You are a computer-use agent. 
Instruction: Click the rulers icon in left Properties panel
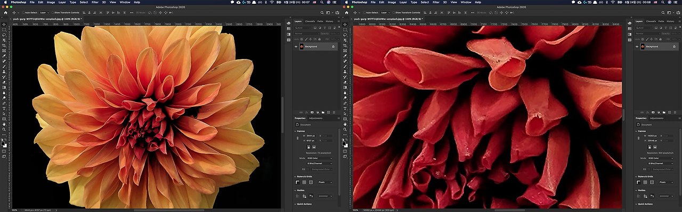tap(297, 182)
